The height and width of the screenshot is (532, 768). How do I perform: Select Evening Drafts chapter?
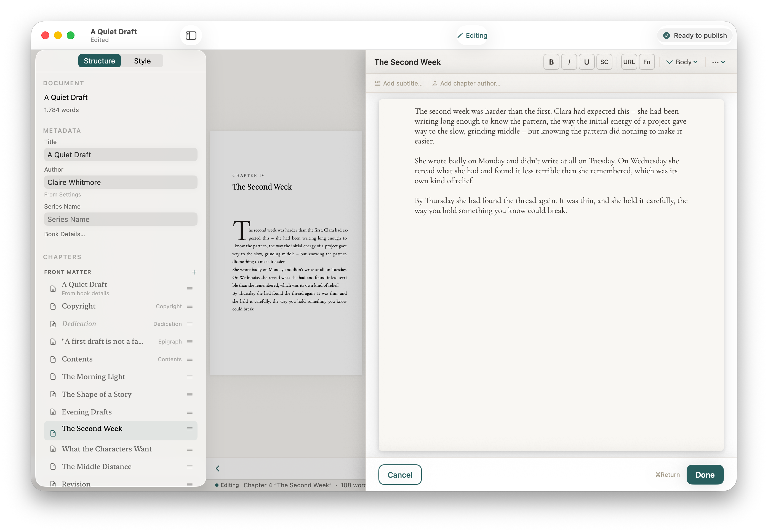(121, 412)
